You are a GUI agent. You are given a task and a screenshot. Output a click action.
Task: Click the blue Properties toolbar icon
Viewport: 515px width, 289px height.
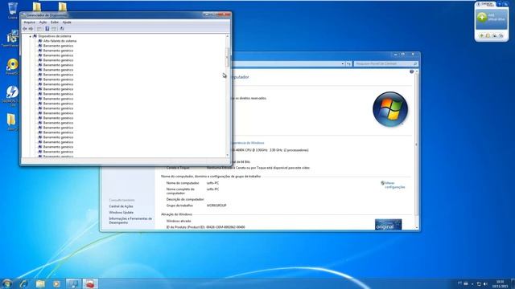point(47,29)
